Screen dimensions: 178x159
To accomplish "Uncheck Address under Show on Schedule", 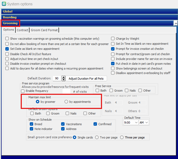I will point(63,129).
